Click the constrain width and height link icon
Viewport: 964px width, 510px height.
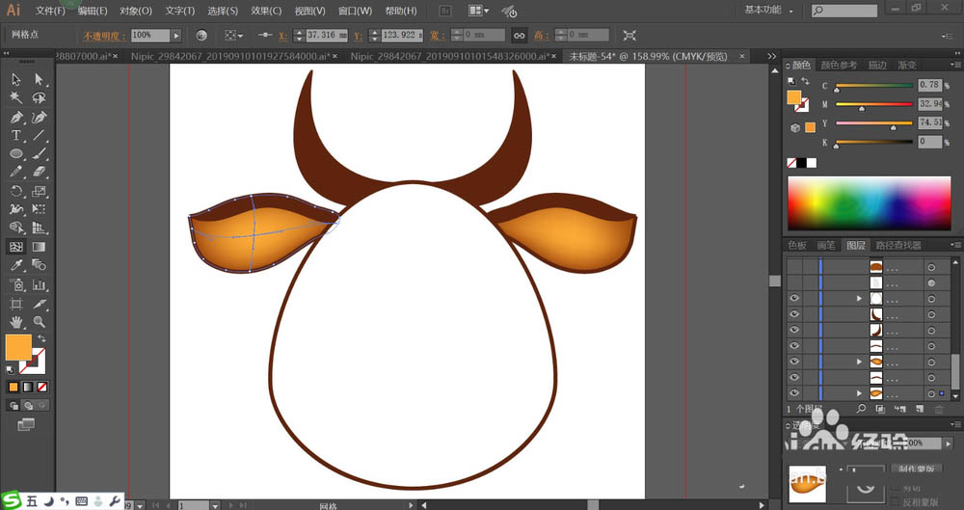pyautogui.click(x=519, y=35)
